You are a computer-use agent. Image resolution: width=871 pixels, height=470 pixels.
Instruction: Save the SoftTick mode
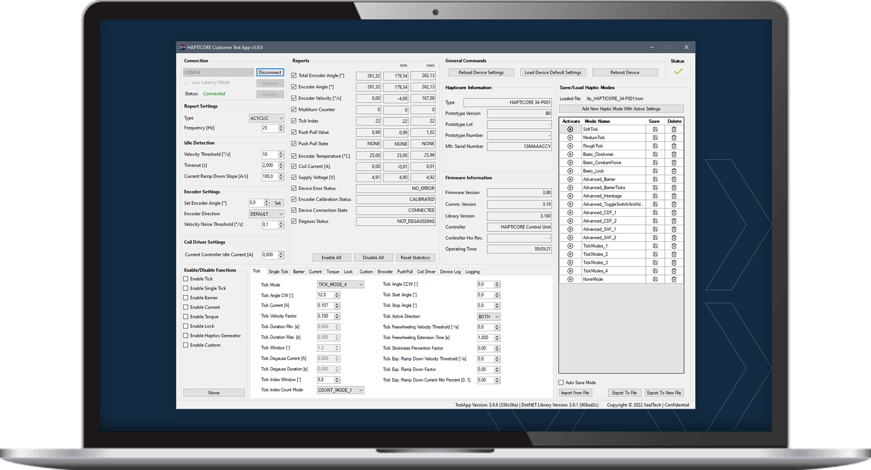pyautogui.click(x=655, y=129)
